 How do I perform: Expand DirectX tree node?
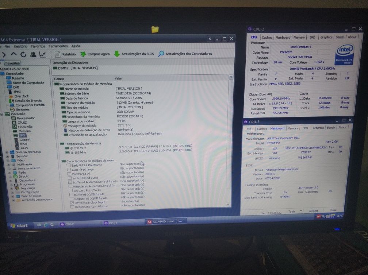pyautogui.click(x=10, y=177)
